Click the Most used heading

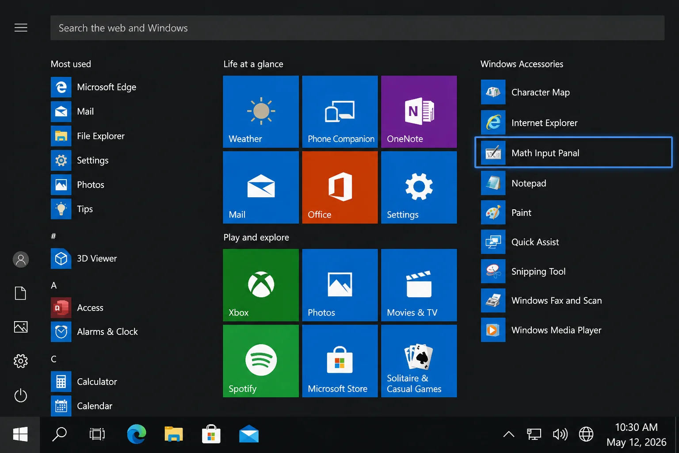click(x=71, y=64)
